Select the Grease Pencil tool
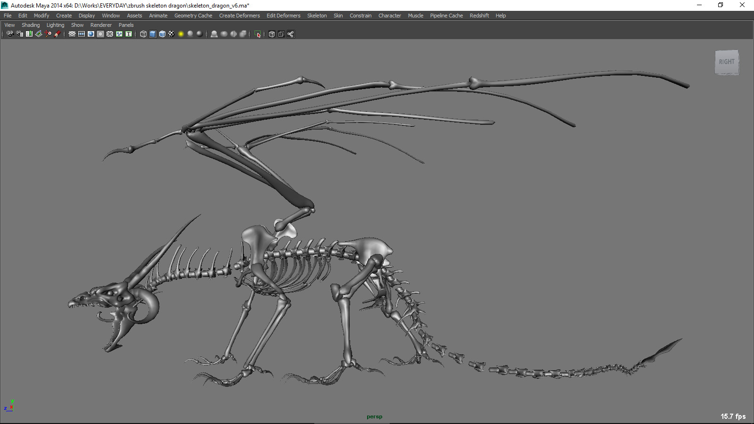Viewport: 754px width, 424px height. coord(57,34)
